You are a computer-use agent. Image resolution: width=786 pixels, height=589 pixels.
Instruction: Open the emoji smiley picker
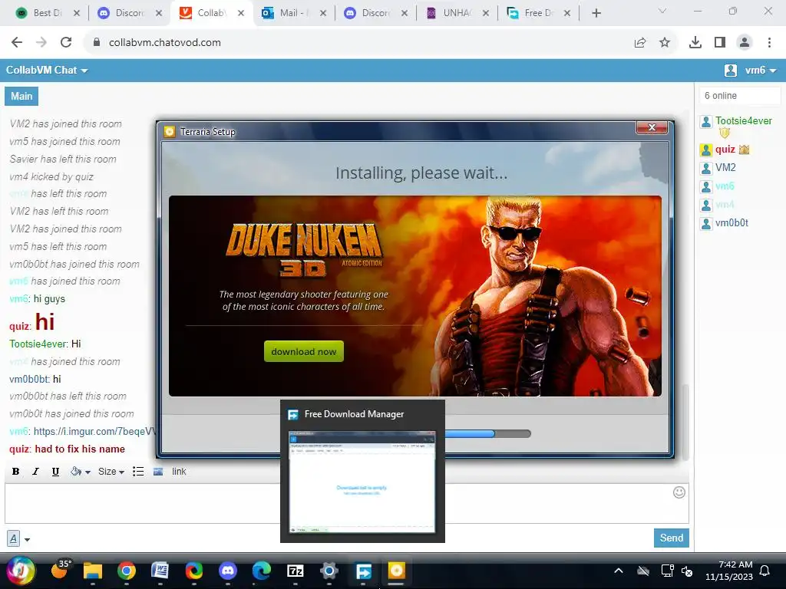679,492
